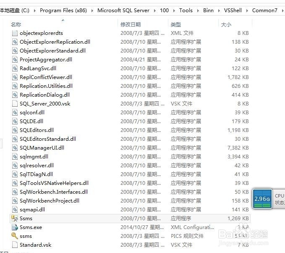Select the objectexplorerdts XML file icon
The image size is (285, 253).
click(15, 33)
